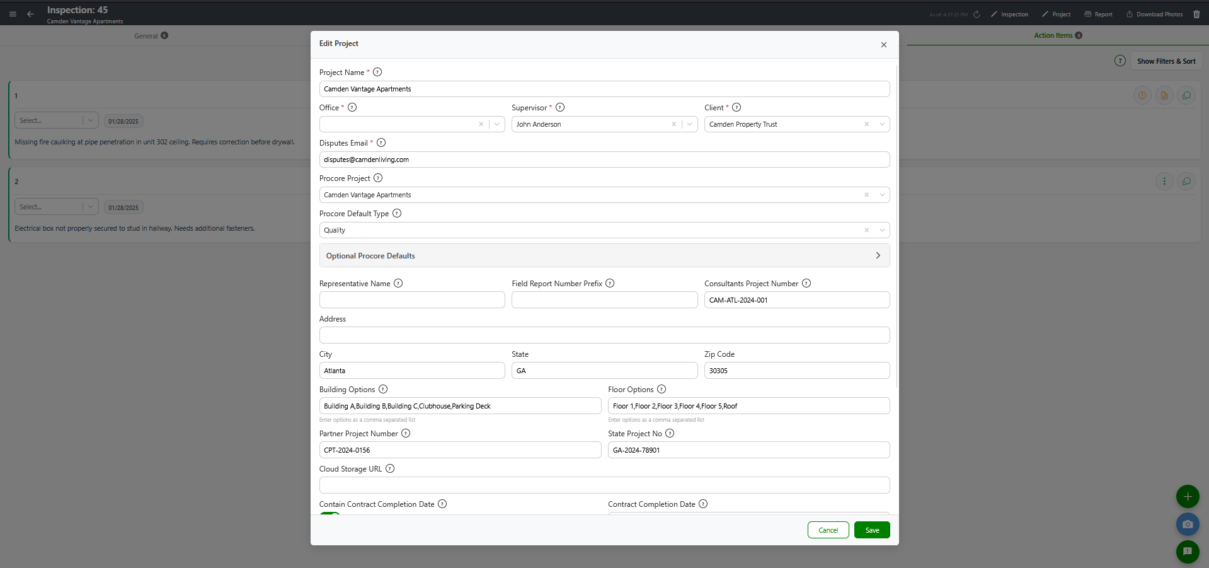This screenshot has width=1209, height=568.
Task: Click the Address input field
Action: click(605, 335)
